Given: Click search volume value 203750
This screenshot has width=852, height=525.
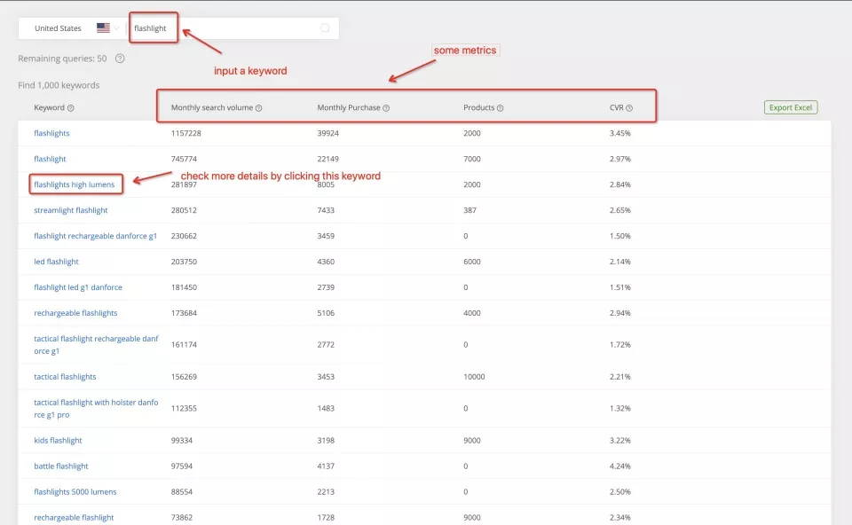Looking at the screenshot, I should click(184, 262).
